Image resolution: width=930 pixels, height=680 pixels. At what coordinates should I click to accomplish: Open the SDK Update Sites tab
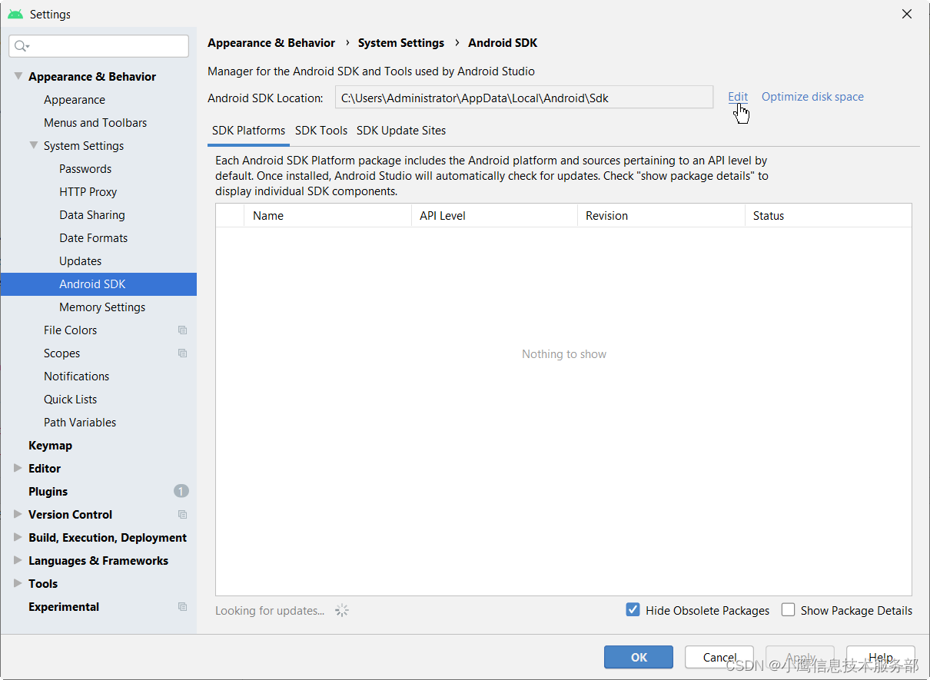pyautogui.click(x=401, y=131)
